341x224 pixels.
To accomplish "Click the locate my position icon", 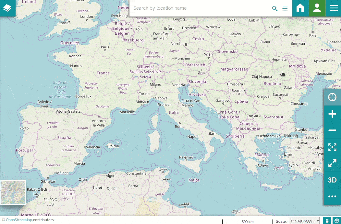I will (x=332, y=97).
